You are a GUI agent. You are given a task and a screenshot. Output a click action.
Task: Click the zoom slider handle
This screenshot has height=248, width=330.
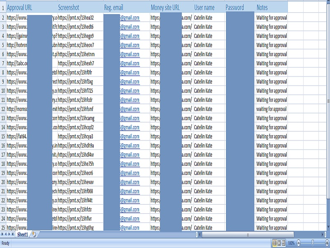tap(313, 243)
